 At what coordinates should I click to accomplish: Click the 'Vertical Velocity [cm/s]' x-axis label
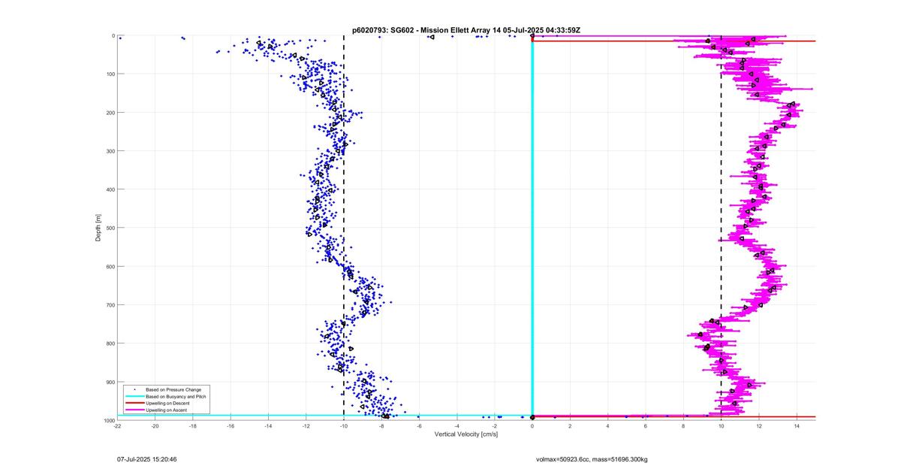[466, 434]
